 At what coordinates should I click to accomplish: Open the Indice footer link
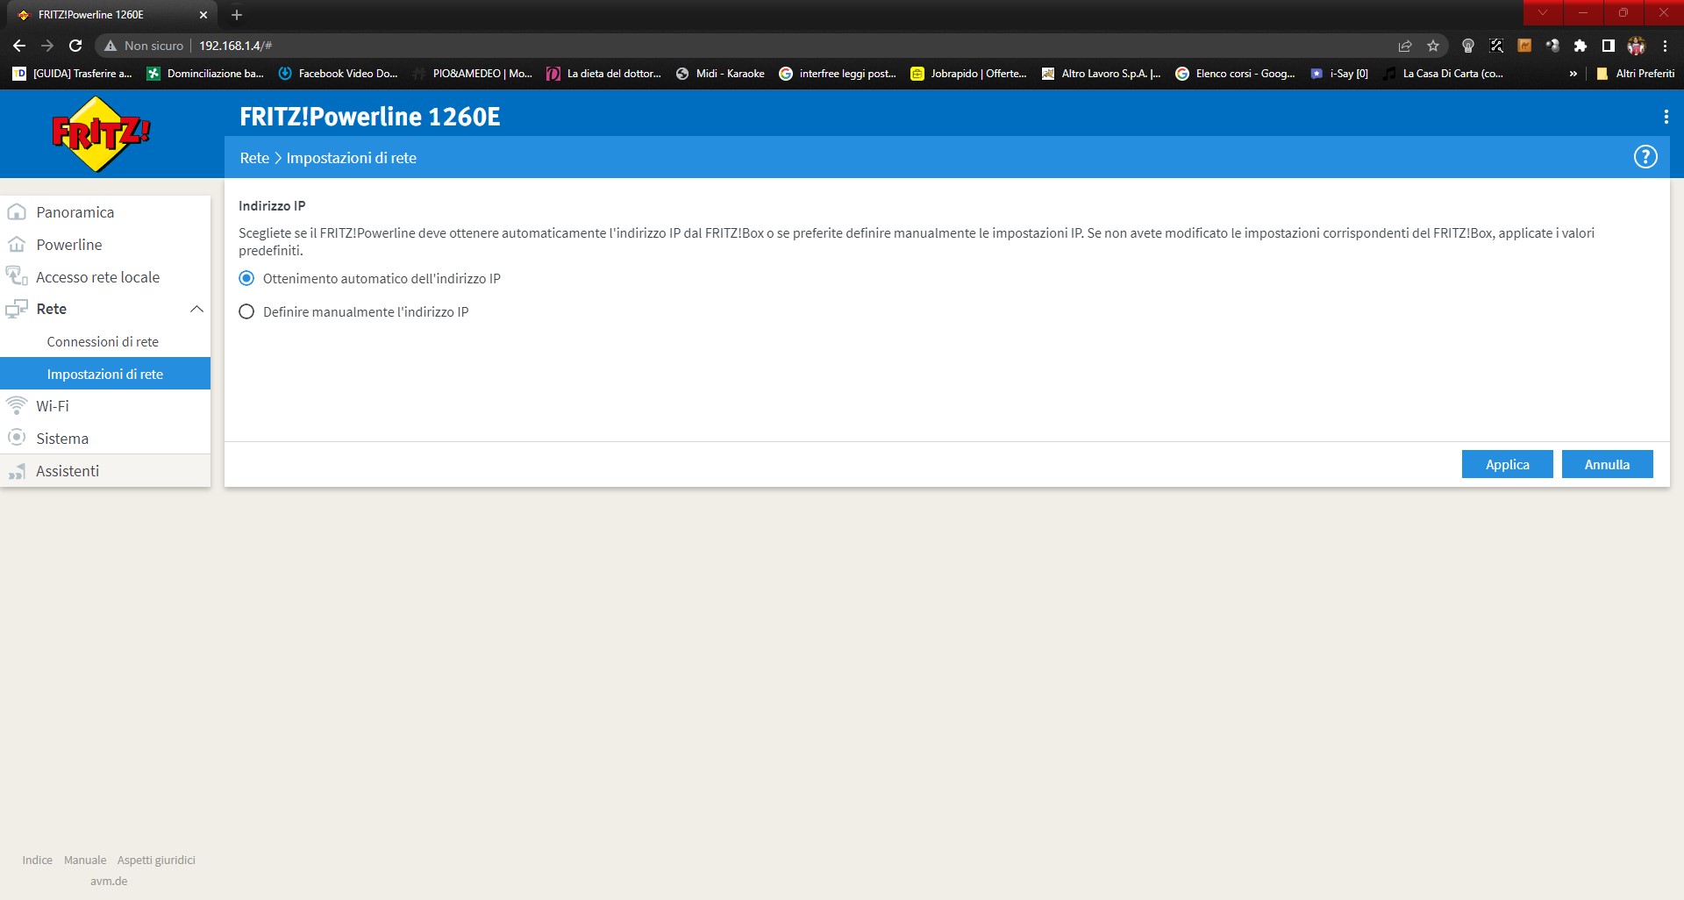click(38, 860)
